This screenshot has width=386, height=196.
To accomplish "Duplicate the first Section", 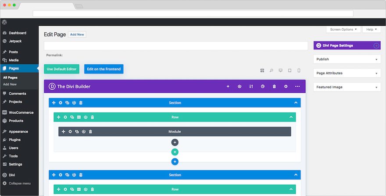I will (x=67, y=103).
